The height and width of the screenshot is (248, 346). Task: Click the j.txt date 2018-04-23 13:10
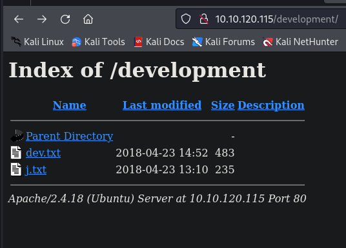(x=162, y=169)
